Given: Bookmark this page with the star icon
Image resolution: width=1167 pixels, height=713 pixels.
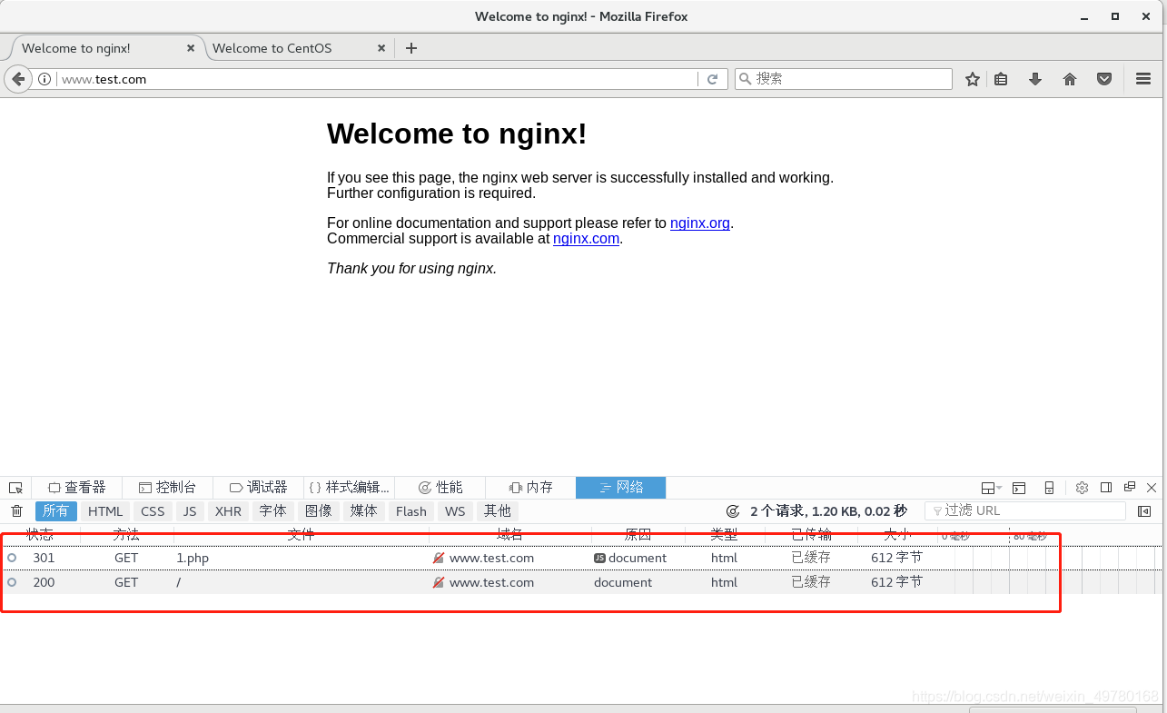Looking at the screenshot, I should 973,79.
